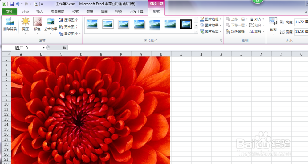This screenshot has height=164, width=308.
Task: Click the Insert Function fx icon
Action: 64,48
